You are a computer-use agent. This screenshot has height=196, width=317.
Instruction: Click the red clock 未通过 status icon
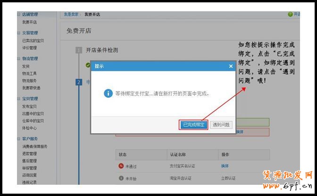point(121,165)
